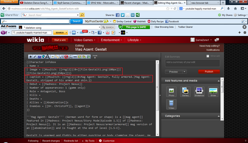Open GameZone1 user account menu
This screenshot has height=143, width=248.
pos(201,40)
